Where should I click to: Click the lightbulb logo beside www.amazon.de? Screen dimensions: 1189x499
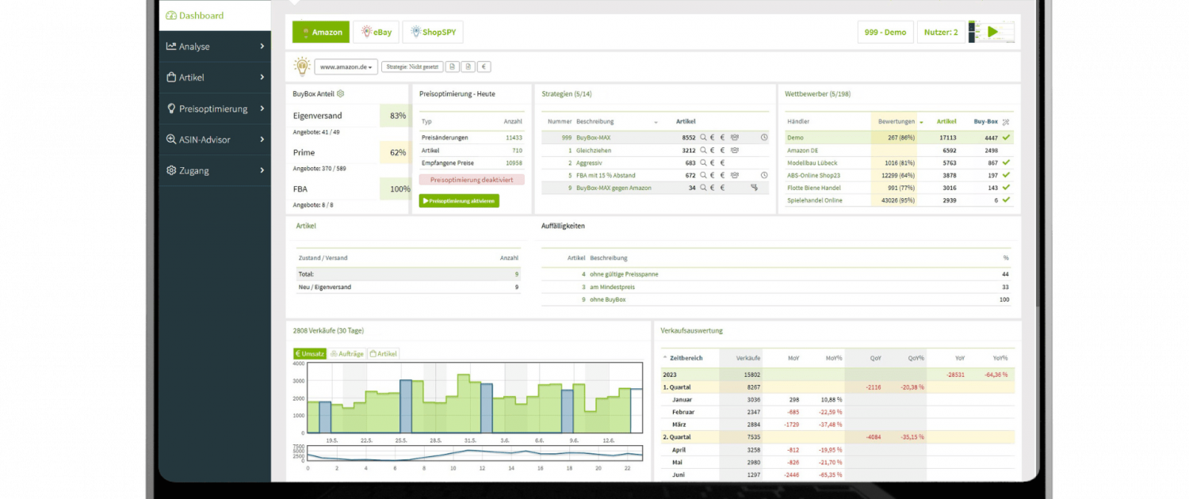[x=302, y=66]
